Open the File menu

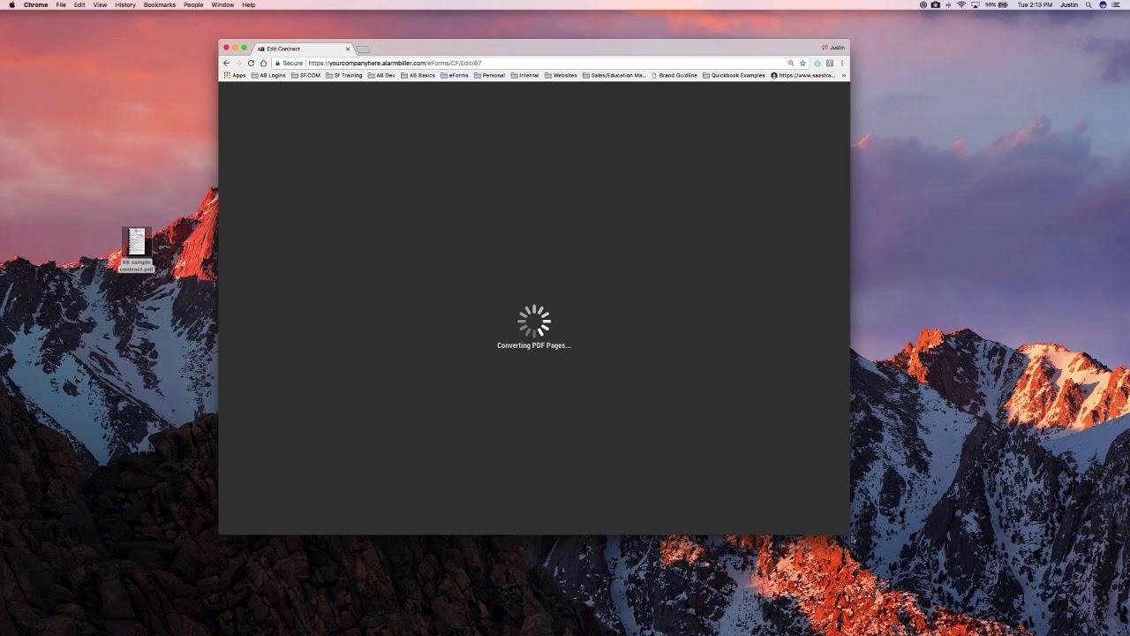click(x=61, y=4)
